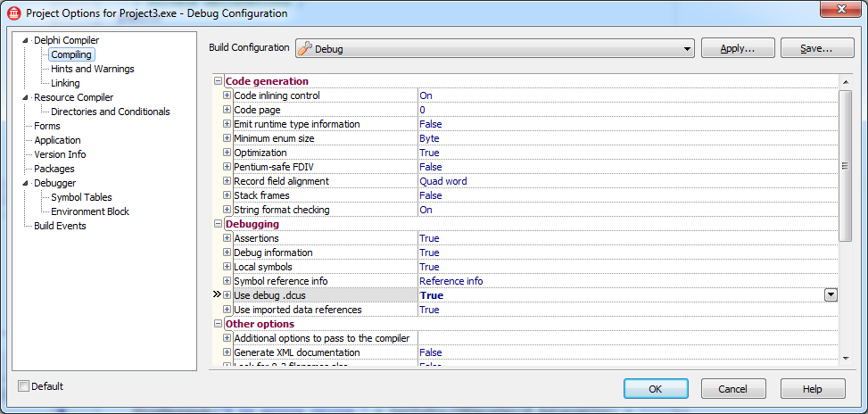Collapse the Other options section
868x414 pixels.
218,324
